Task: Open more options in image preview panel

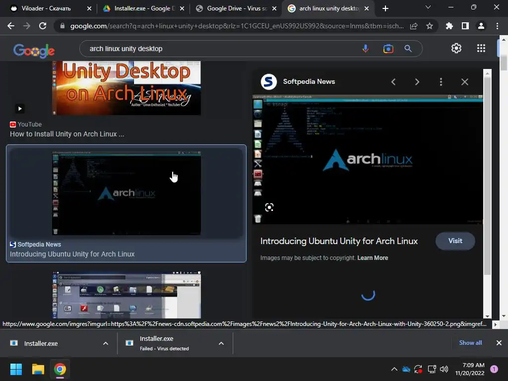Action: click(x=441, y=82)
